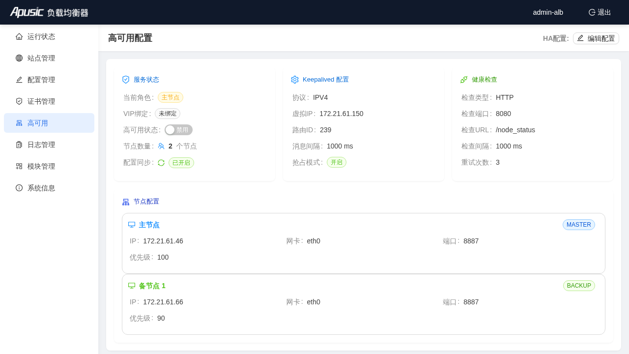
Task: Click the home icon beside 运行状态
Action: [19, 36]
